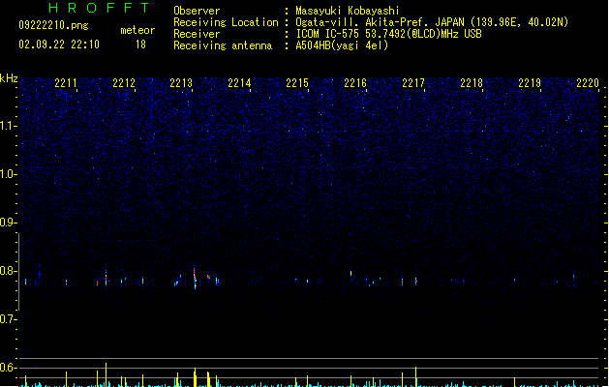Click the kHz axis unit label
Screen dimensions: 609x387
[9, 78]
